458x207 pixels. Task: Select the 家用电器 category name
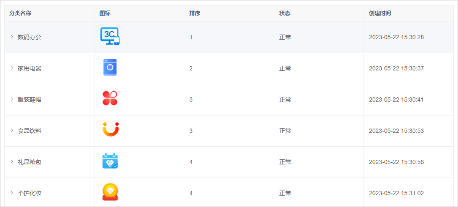click(x=30, y=68)
